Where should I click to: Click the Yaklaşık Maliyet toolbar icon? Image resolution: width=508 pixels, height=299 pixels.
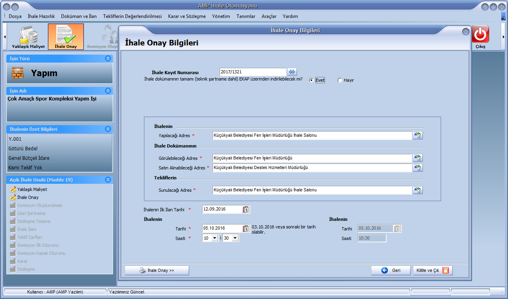pos(28,37)
